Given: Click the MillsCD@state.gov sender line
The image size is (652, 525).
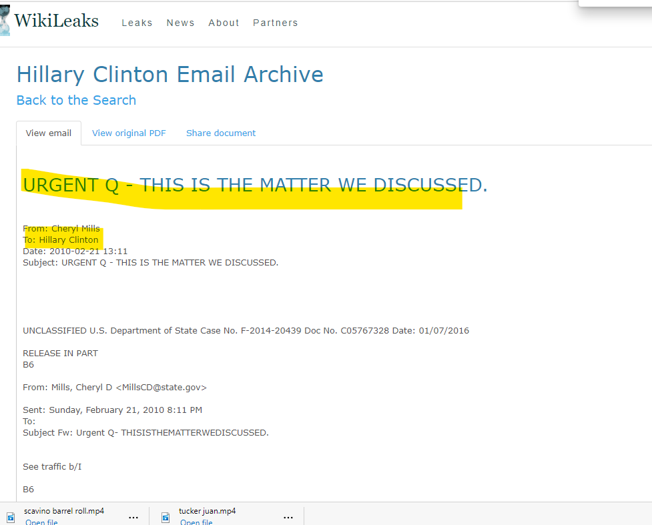Looking at the screenshot, I should coord(115,388).
